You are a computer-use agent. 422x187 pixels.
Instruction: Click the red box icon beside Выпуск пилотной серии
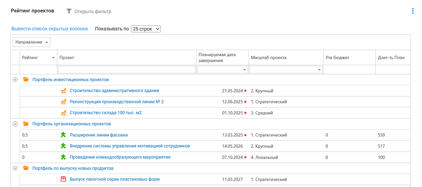click(63, 179)
